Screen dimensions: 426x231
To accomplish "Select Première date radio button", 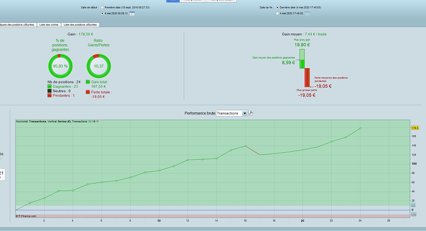I will pyautogui.click(x=102, y=7).
